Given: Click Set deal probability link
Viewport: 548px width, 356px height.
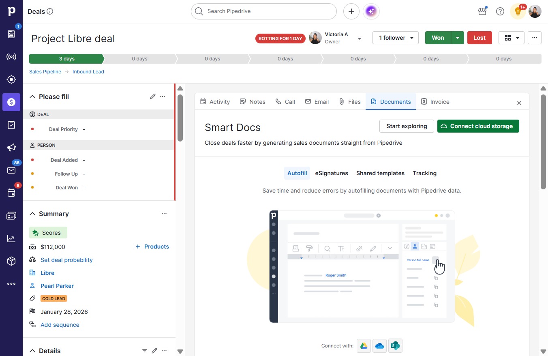Looking at the screenshot, I should [66, 260].
